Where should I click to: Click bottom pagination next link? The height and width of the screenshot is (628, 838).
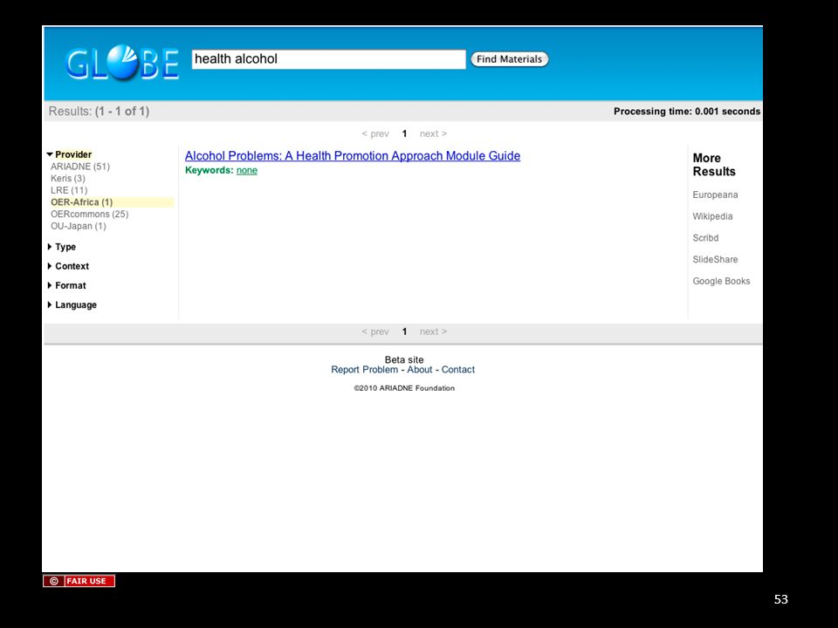click(x=434, y=331)
